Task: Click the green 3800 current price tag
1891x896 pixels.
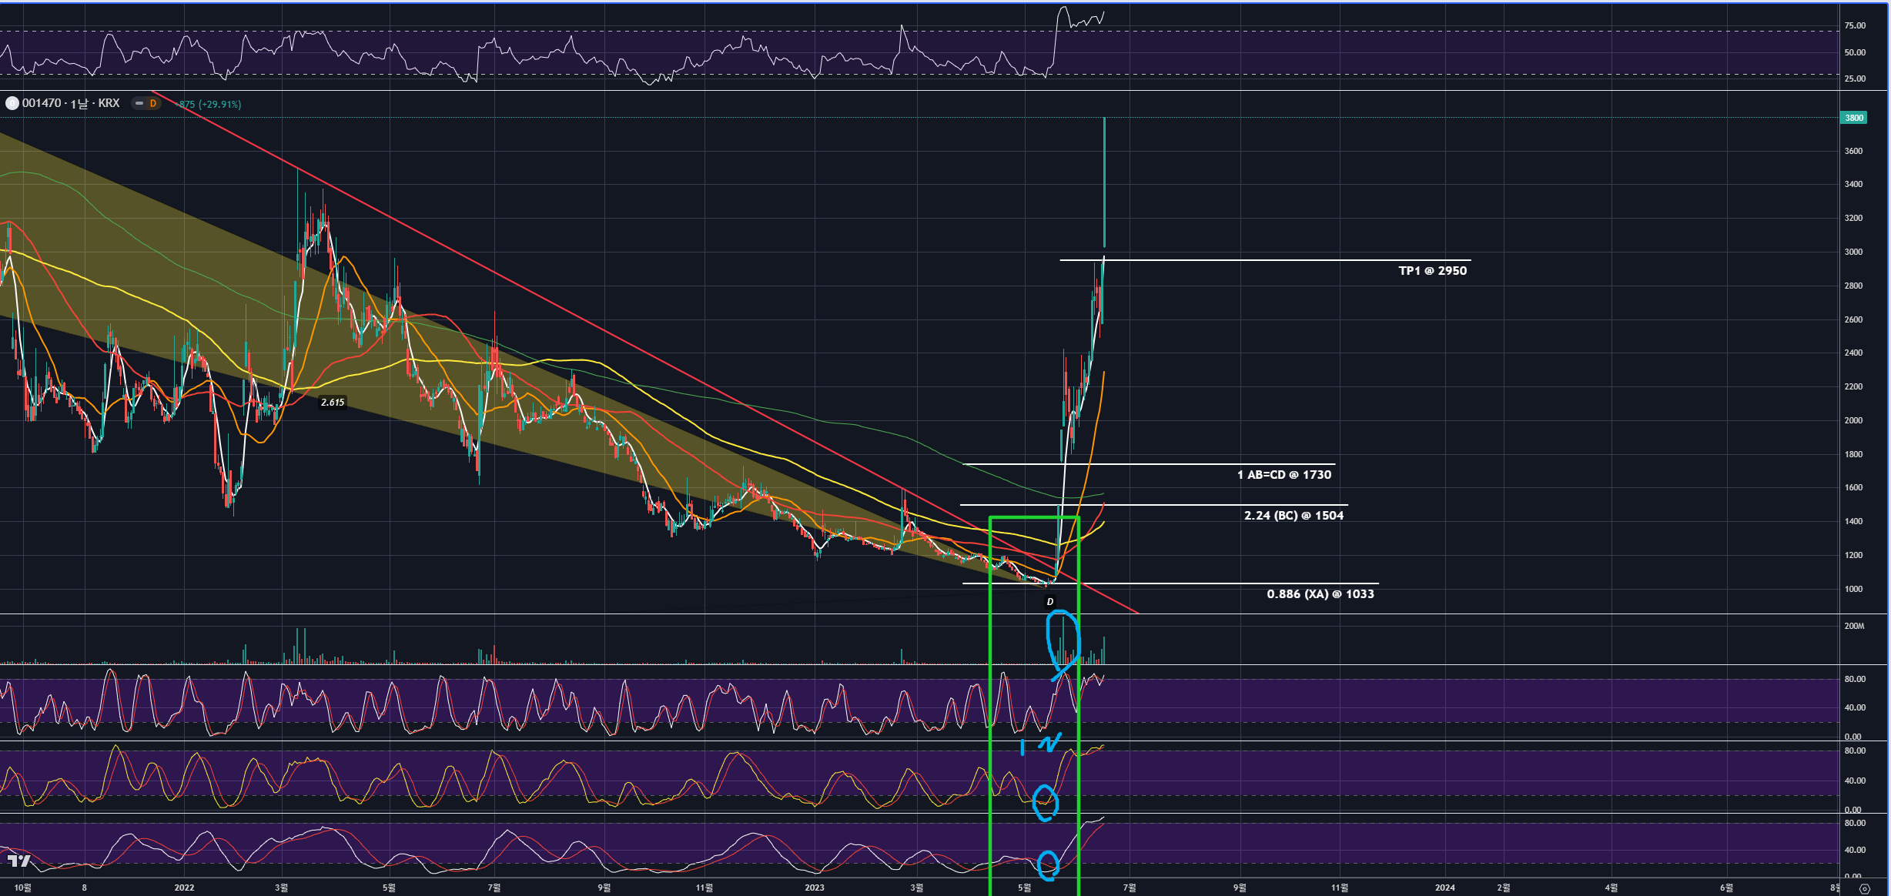Action: click(x=1854, y=118)
